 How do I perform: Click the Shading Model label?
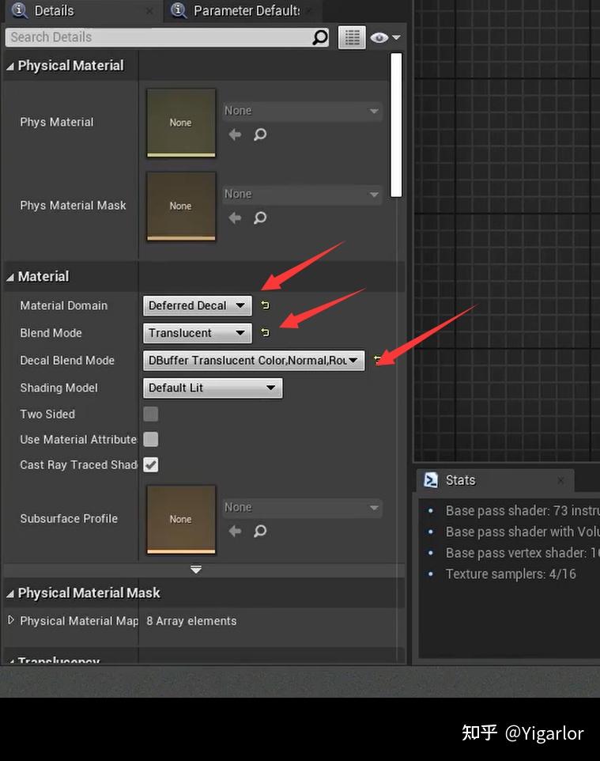[x=58, y=388]
